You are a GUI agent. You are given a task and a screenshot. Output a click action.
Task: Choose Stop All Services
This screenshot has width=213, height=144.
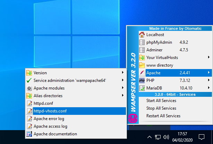pyautogui.click(x=161, y=108)
